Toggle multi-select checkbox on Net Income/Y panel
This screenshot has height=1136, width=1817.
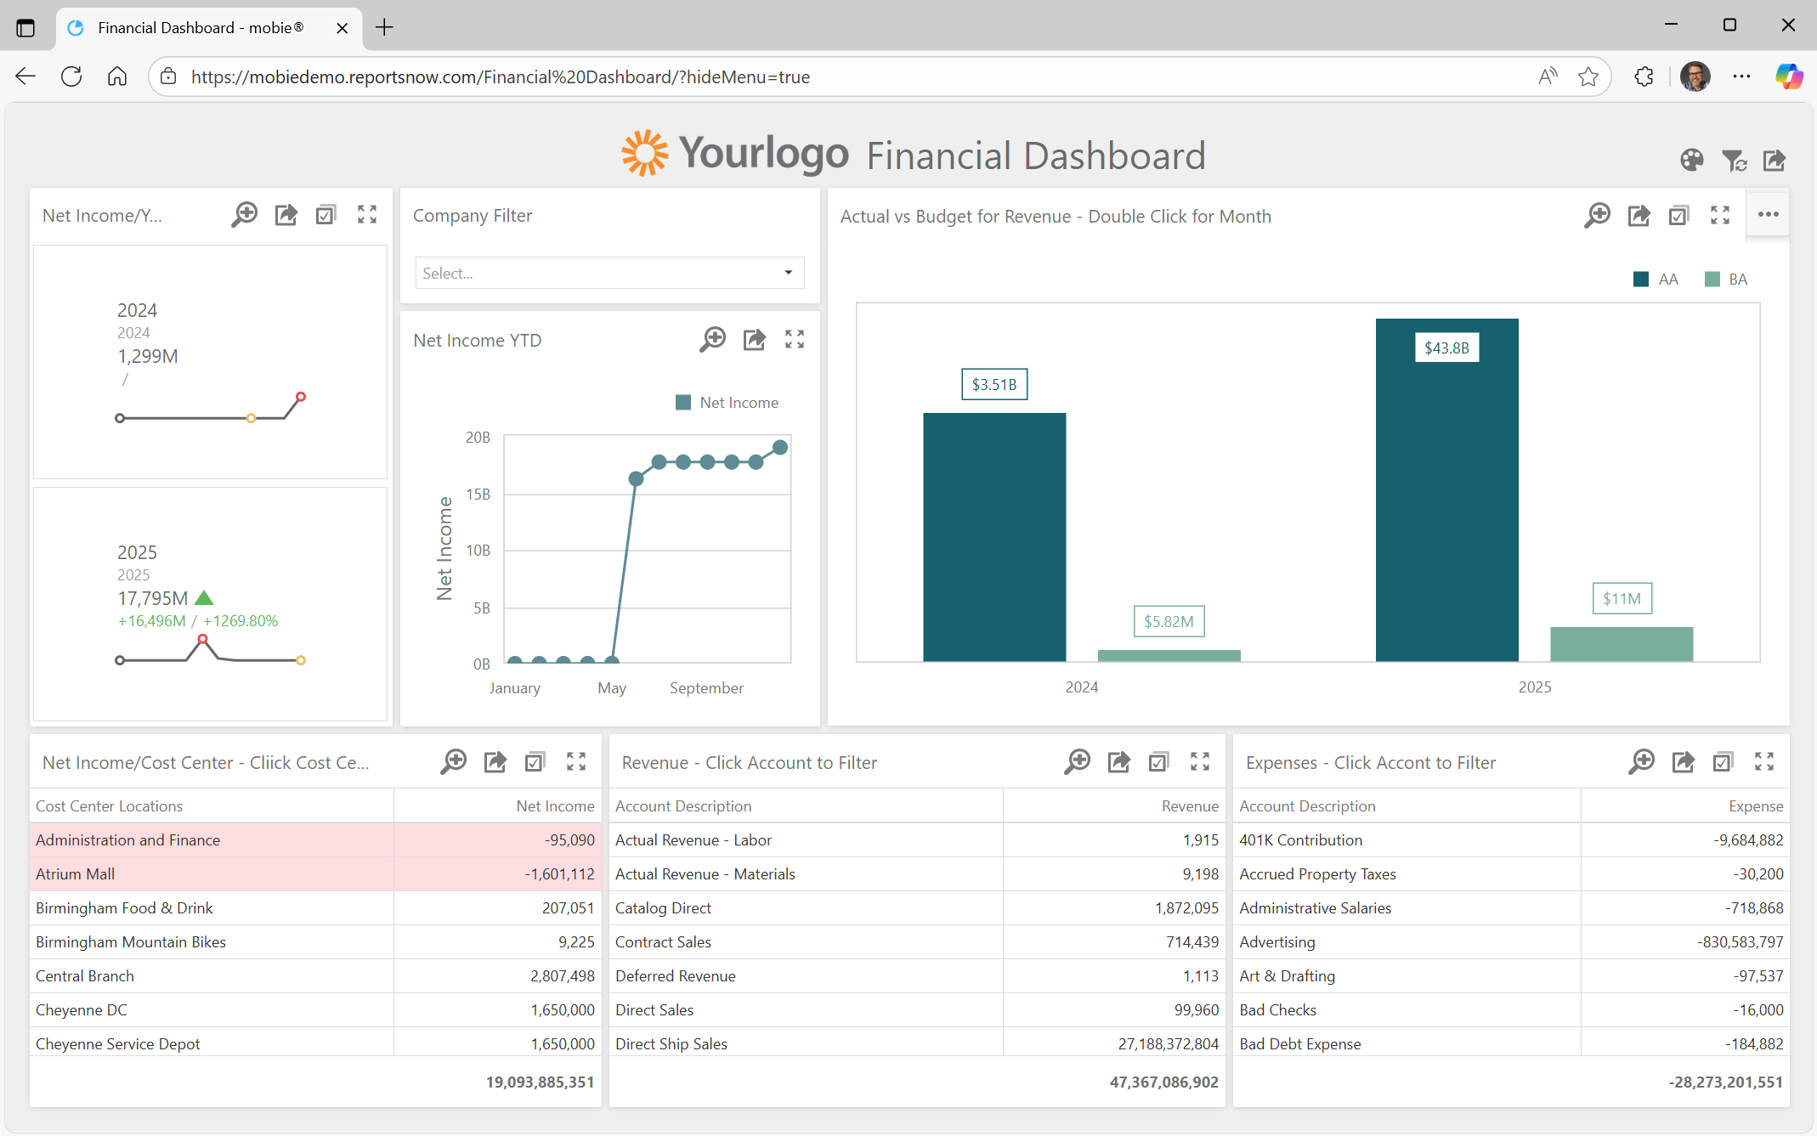pos(325,215)
